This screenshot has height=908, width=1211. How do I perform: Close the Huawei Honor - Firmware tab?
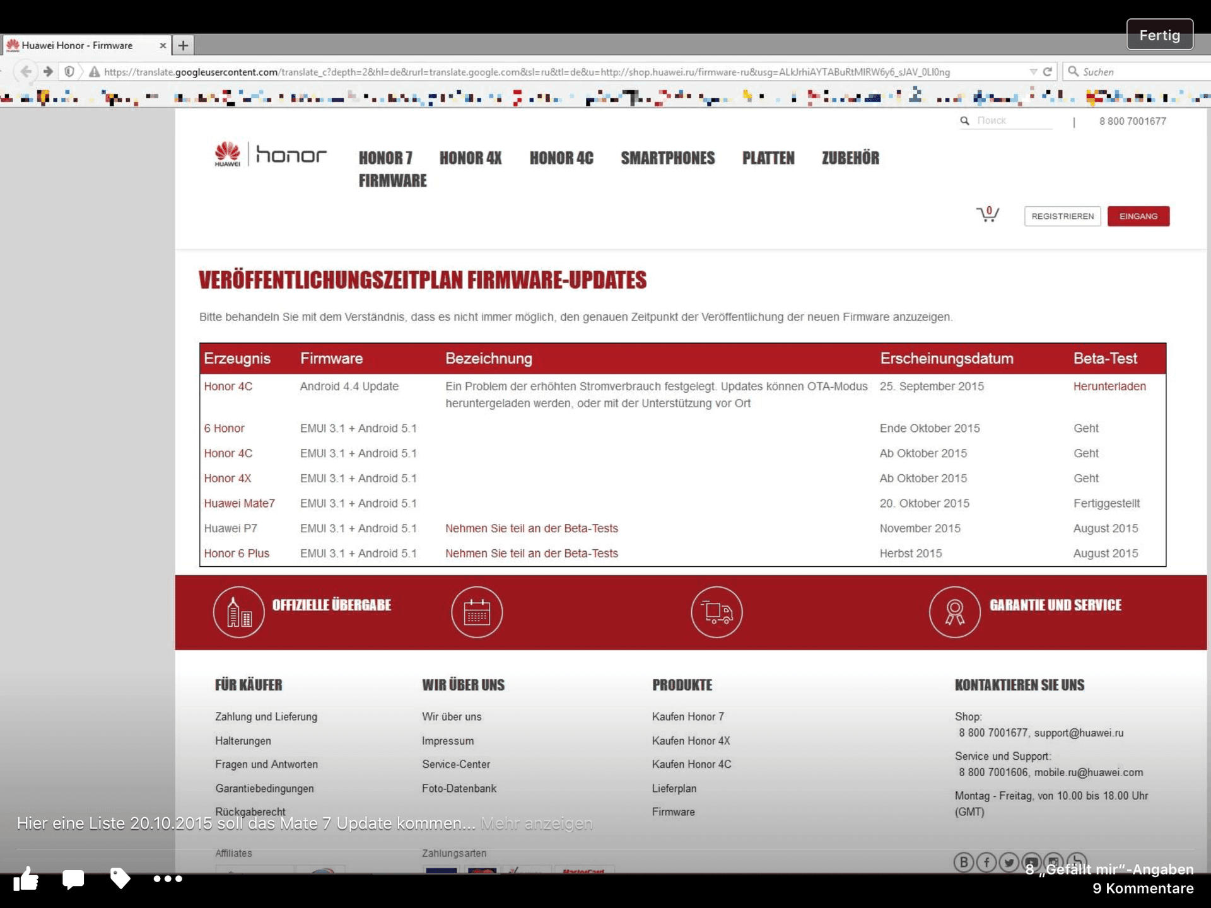click(x=163, y=45)
